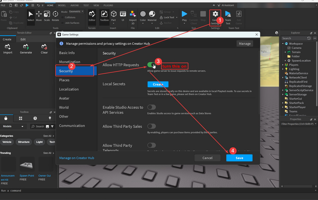Screen dimensions: 318x200
Task: Toggle Enable Studio Access to API Services
Action: coord(151,107)
